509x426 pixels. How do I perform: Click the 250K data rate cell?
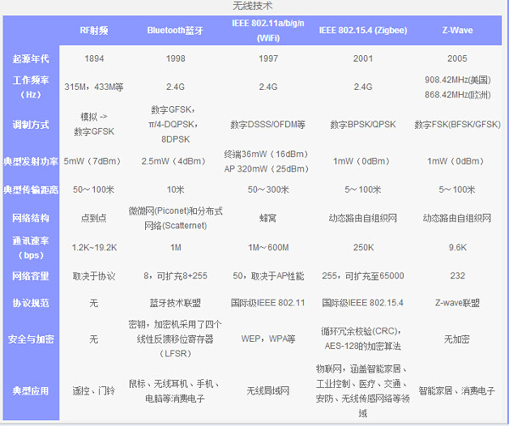coord(362,246)
